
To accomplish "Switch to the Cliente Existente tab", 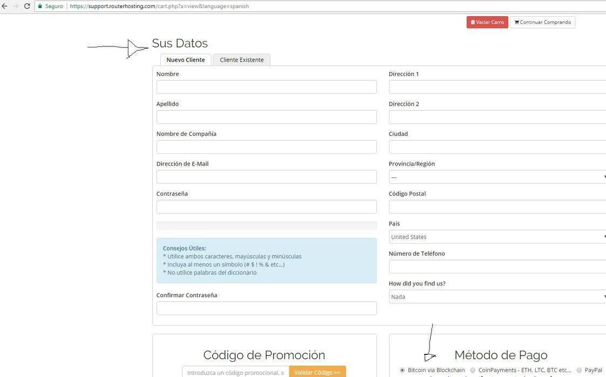I will (242, 60).
